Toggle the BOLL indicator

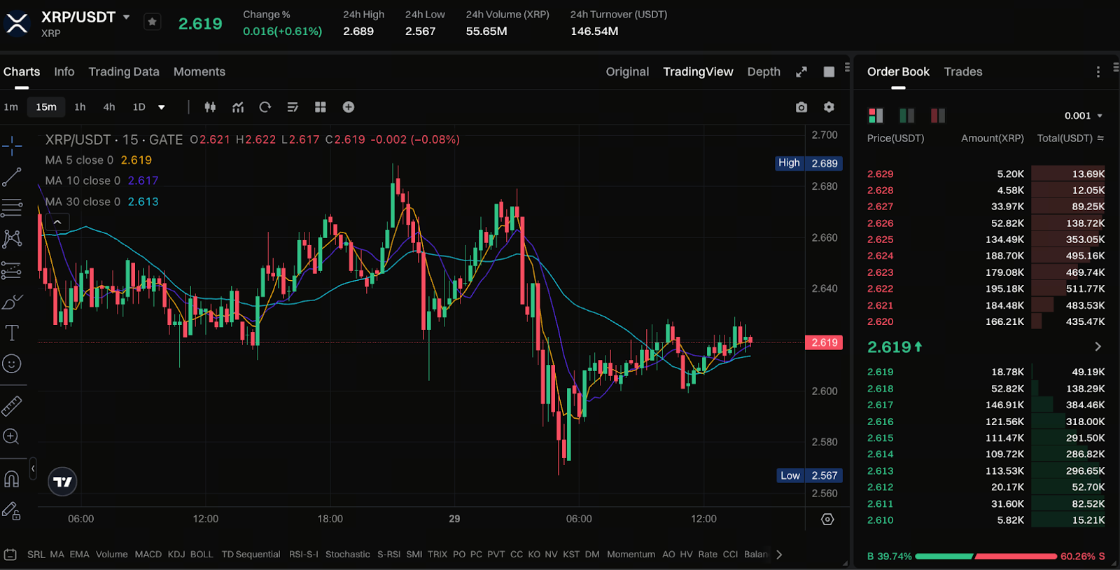tap(202, 555)
